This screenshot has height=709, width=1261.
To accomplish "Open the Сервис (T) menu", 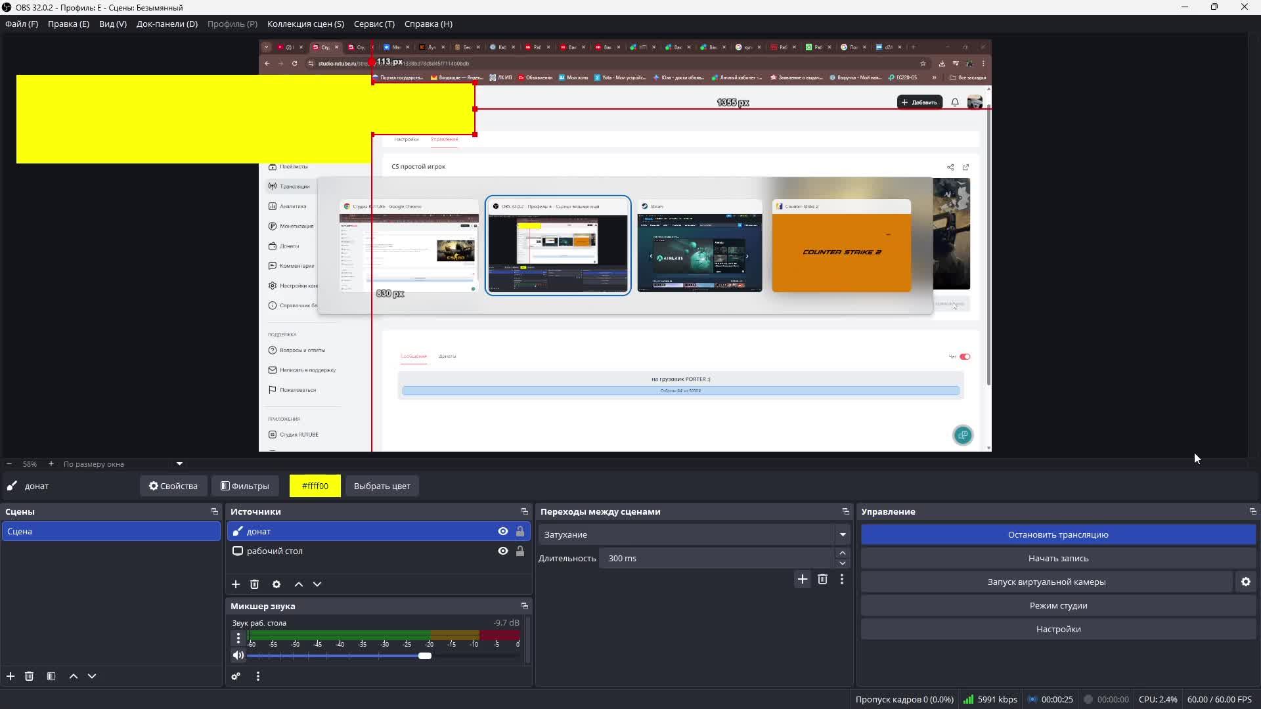I will tap(374, 24).
